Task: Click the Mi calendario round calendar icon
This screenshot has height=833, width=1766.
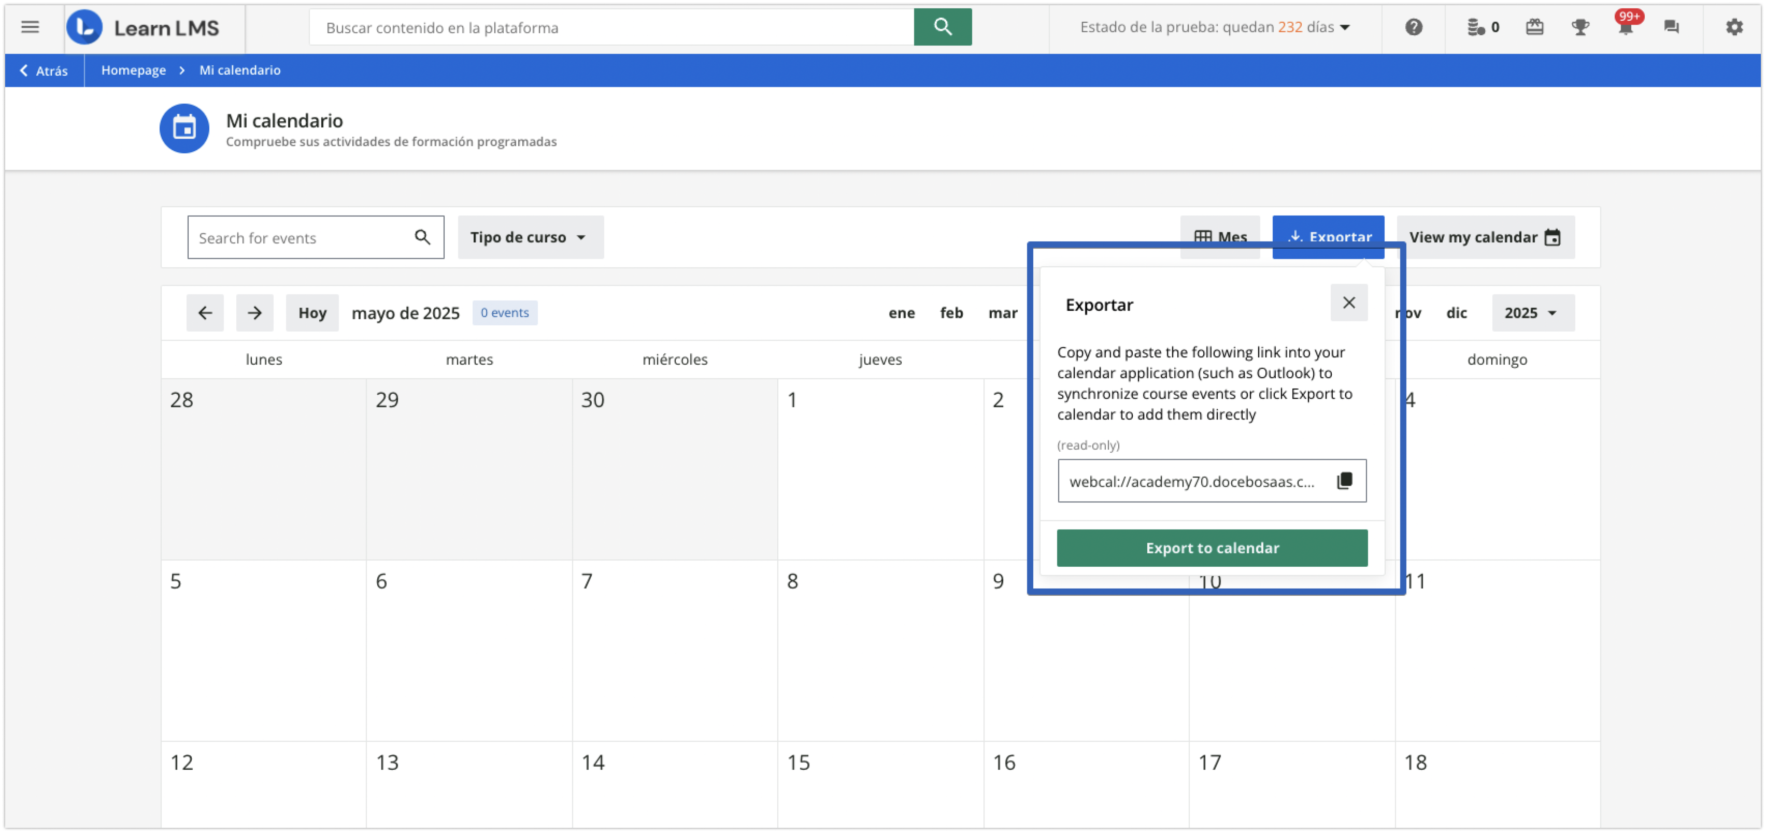Action: tap(184, 128)
